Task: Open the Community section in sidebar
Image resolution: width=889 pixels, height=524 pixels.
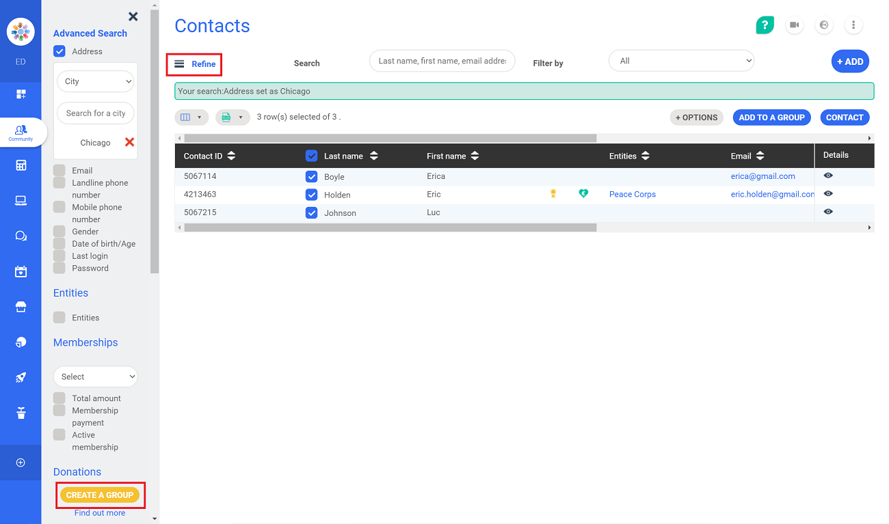Action: pyautogui.click(x=21, y=132)
